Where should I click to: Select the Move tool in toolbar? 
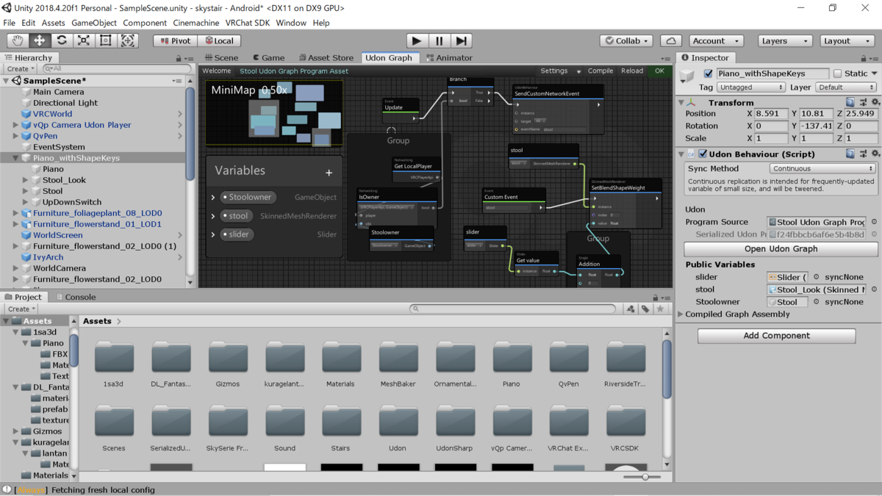click(40, 41)
